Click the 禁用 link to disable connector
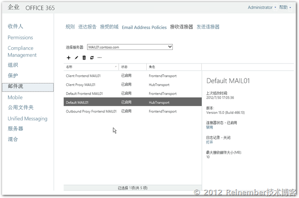 pyautogui.click(x=209, y=127)
